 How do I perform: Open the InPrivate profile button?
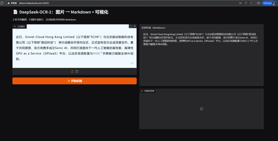[x=270, y=3]
